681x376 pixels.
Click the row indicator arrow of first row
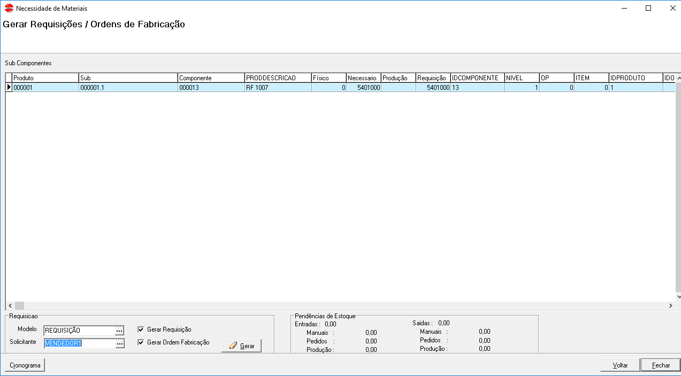click(x=9, y=87)
